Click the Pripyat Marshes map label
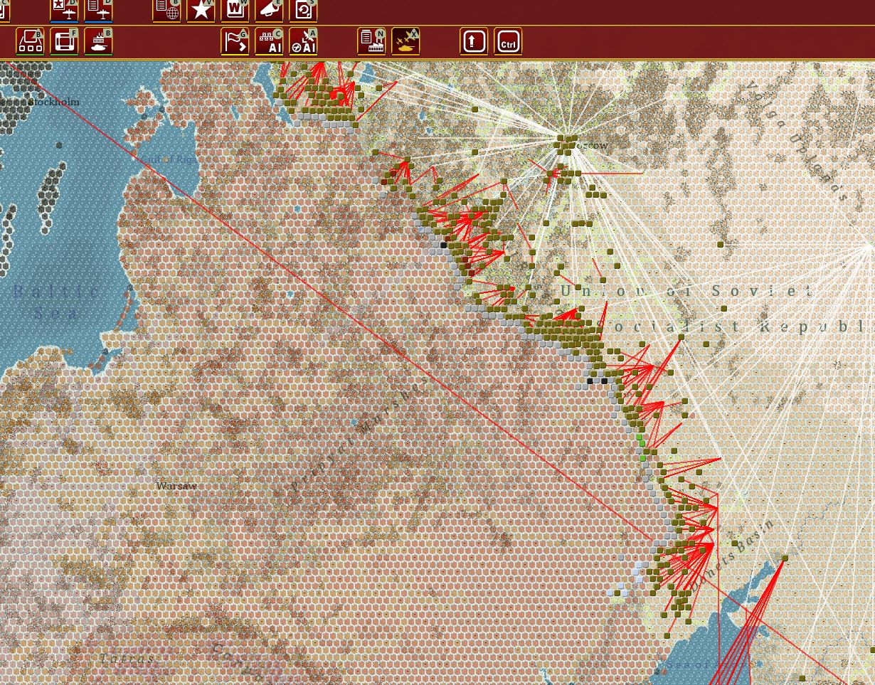This screenshot has width=875, height=685. pos(359,433)
